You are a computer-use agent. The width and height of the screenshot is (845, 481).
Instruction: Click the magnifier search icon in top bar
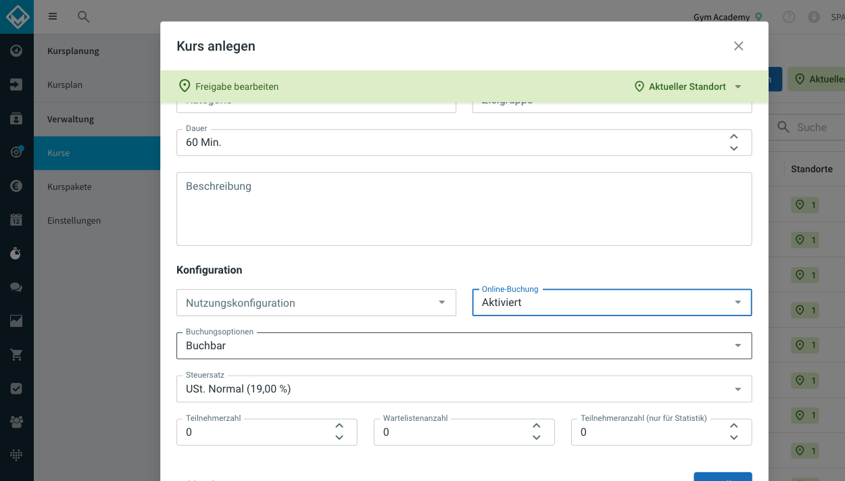pos(84,17)
